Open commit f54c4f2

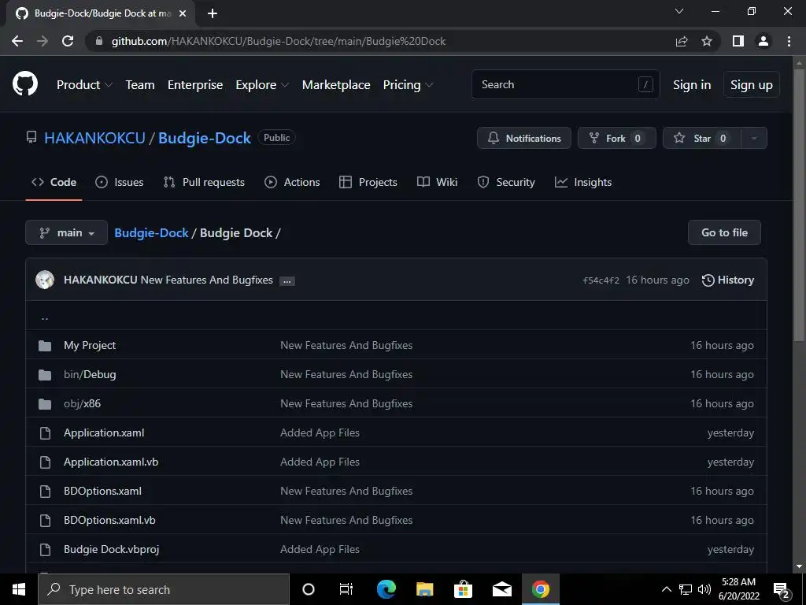tap(601, 280)
